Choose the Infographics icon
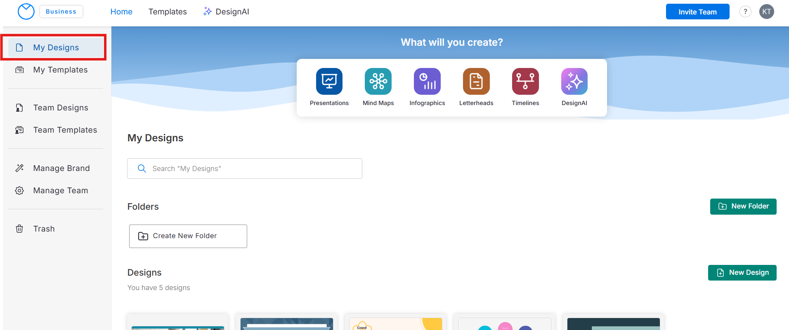Viewport: 789px width, 330px height. coord(427,82)
